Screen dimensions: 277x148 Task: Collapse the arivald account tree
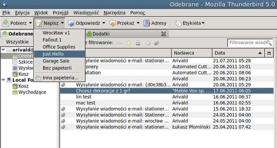click(x=3, y=50)
